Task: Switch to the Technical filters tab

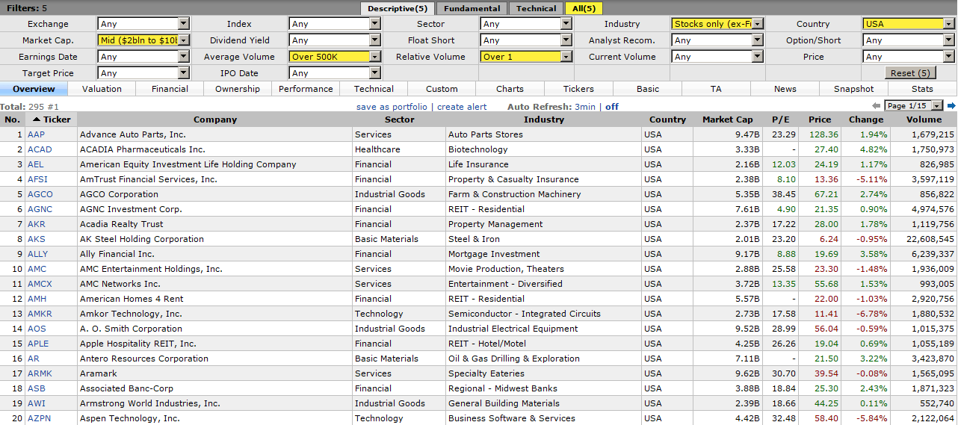Action: 537,8
